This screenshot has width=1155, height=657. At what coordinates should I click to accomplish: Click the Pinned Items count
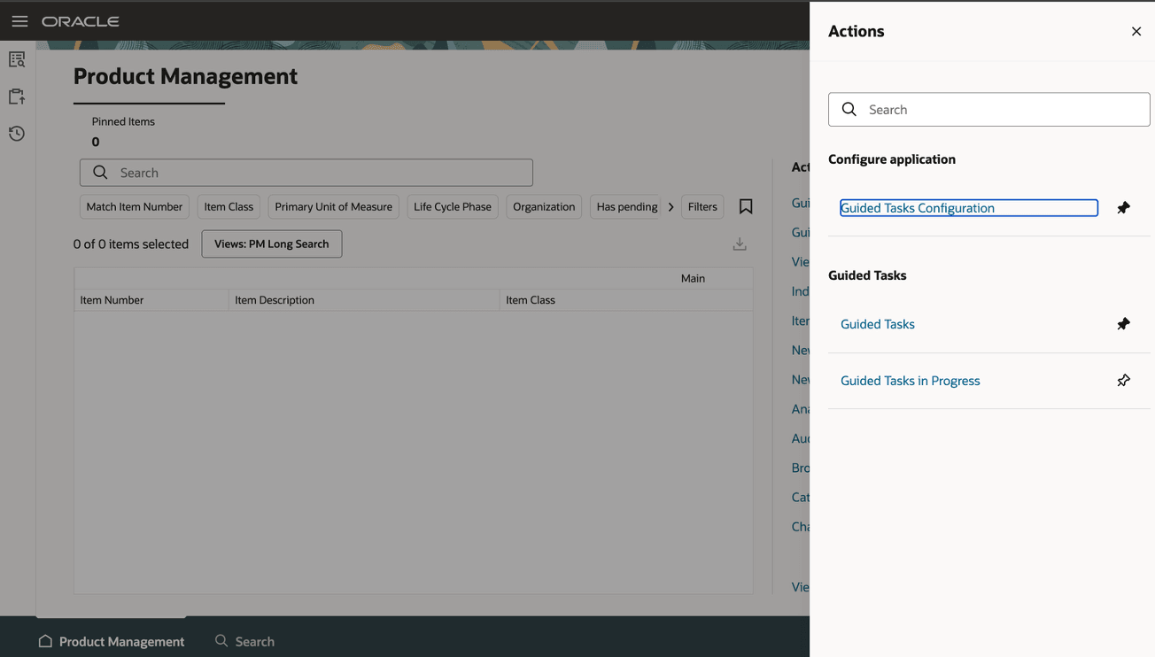click(x=96, y=142)
